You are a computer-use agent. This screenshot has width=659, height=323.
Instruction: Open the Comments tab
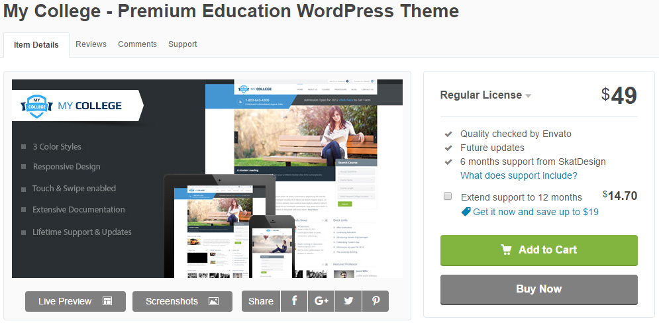point(138,44)
